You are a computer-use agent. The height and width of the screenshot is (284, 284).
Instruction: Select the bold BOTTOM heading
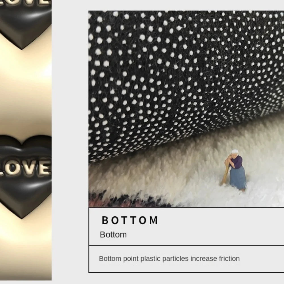[130, 220]
